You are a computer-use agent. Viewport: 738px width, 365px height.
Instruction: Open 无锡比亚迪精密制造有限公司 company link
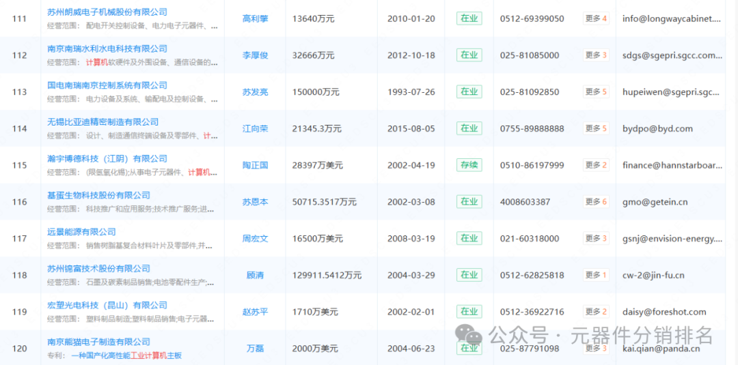click(102, 122)
